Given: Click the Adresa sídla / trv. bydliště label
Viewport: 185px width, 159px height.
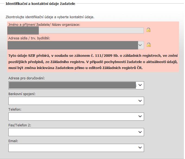Looking at the screenshot, I should click(x=29, y=38).
